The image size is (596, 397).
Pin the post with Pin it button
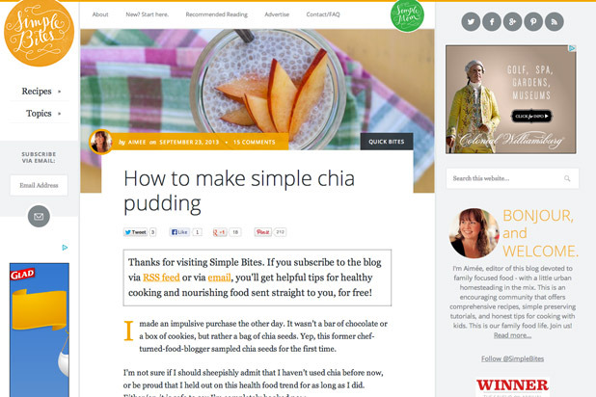coord(262,232)
